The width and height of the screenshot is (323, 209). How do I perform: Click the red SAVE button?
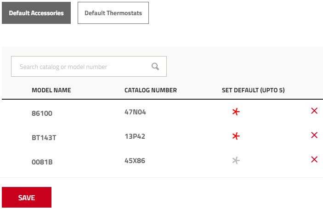[x=27, y=197]
